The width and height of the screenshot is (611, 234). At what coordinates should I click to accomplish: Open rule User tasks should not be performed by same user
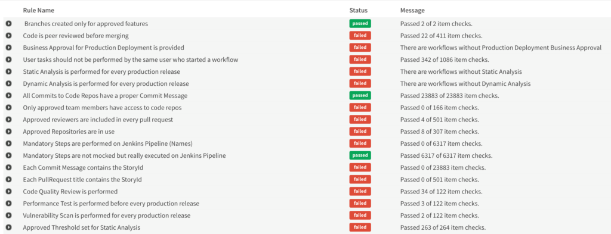click(131, 60)
